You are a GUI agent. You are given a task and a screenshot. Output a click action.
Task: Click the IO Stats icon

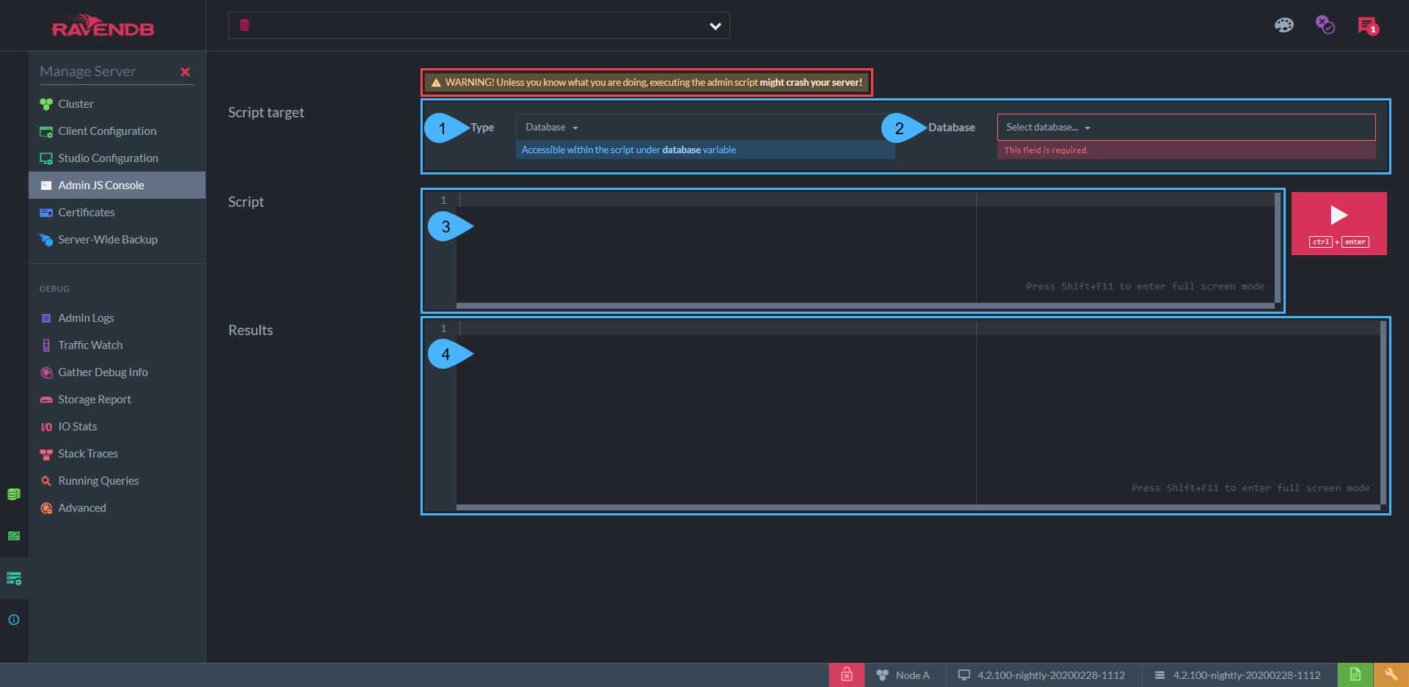coord(46,427)
